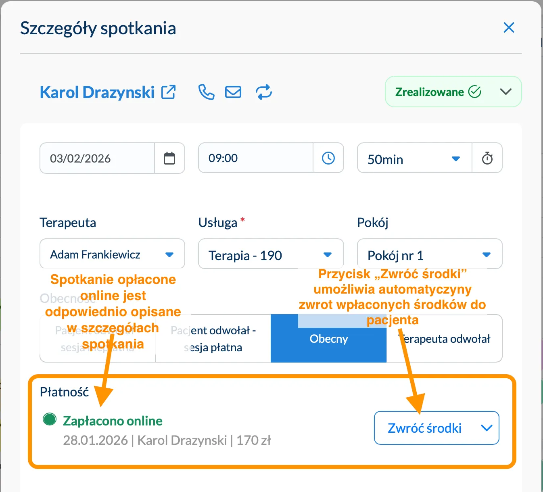This screenshot has width=543, height=492.
Task: Open the email icon next to patient name
Action: coord(233,92)
